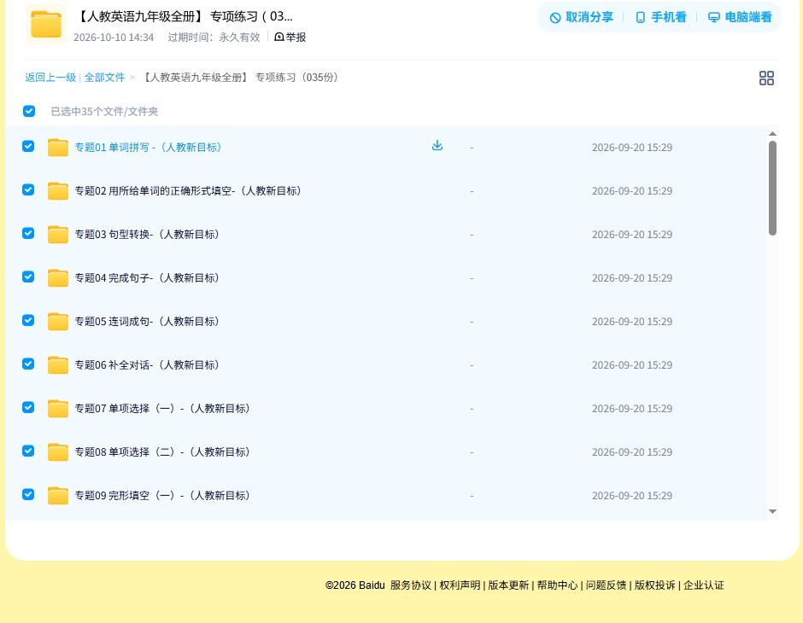Open folder icon of 专题07 单项选择（一）

click(58, 408)
